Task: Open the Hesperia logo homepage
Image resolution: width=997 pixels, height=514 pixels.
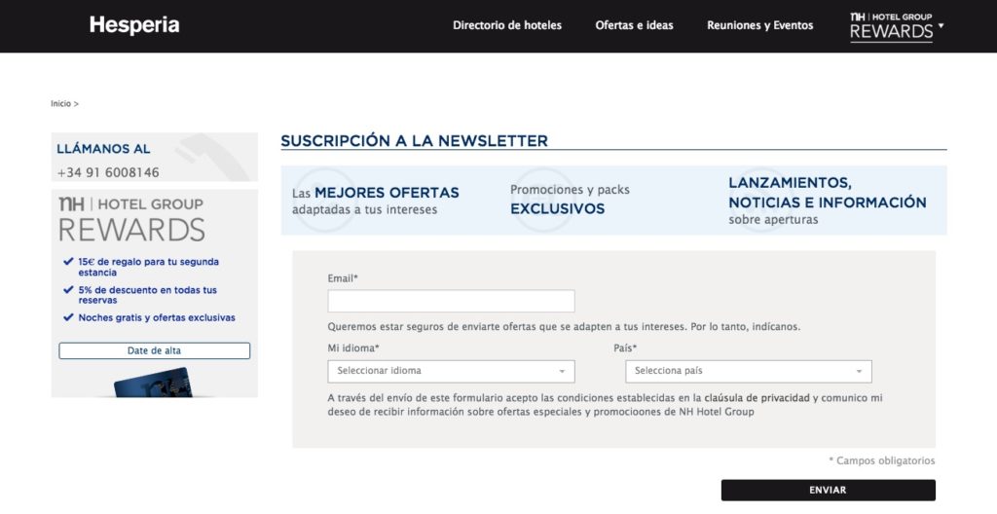Action: point(134,25)
